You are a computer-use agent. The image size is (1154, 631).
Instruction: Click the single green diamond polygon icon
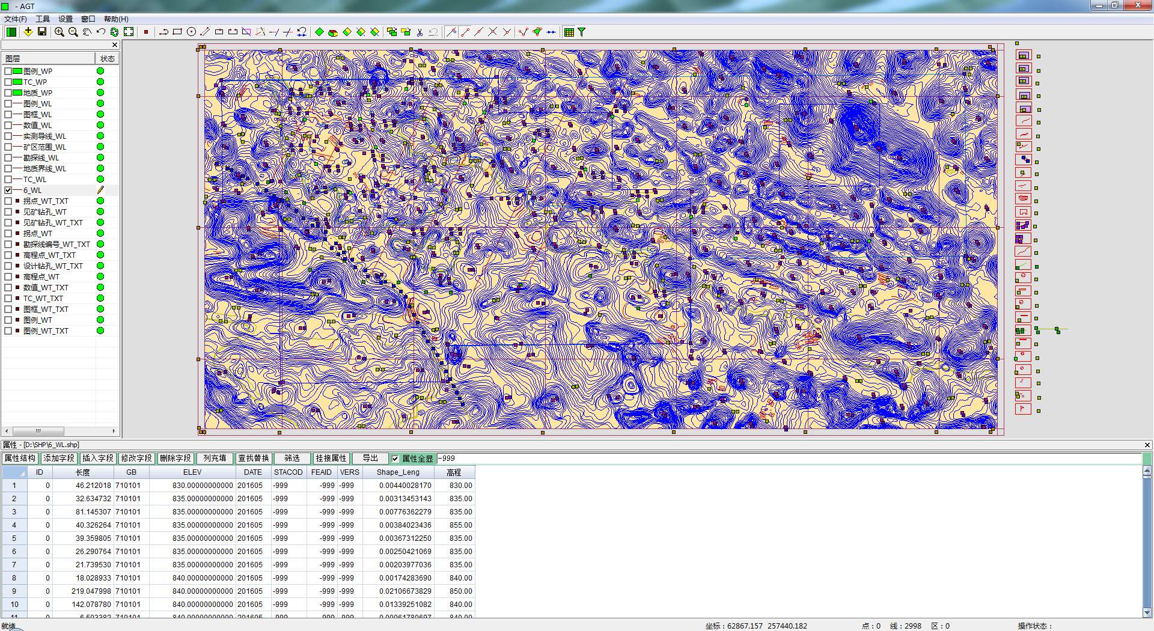point(319,32)
